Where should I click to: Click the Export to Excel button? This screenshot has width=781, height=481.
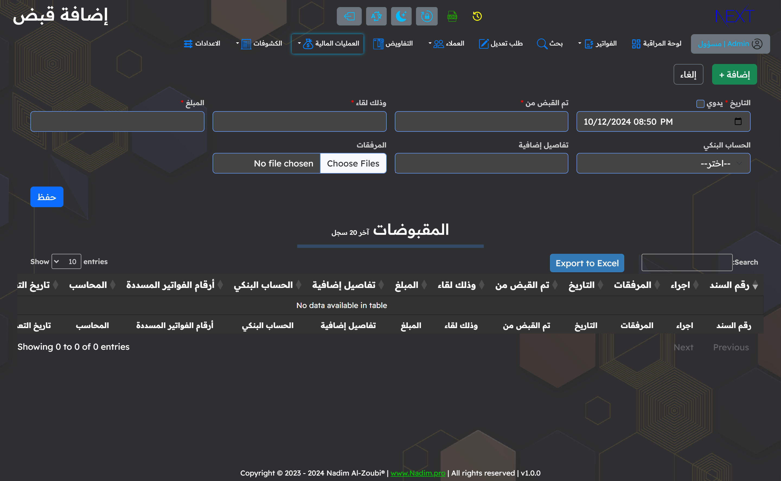587,263
